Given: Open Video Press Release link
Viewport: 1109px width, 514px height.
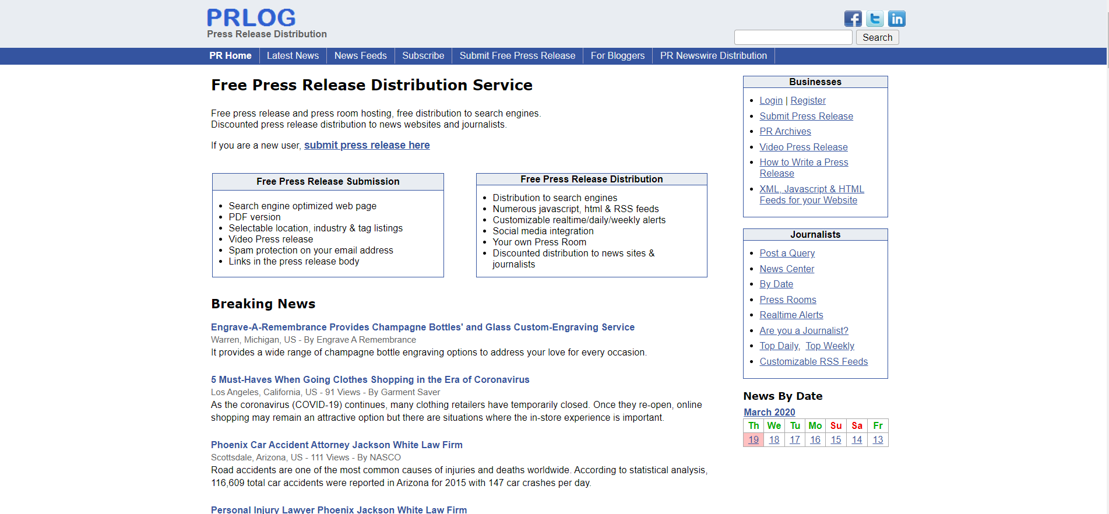Looking at the screenshot, I should pos(804,147).
